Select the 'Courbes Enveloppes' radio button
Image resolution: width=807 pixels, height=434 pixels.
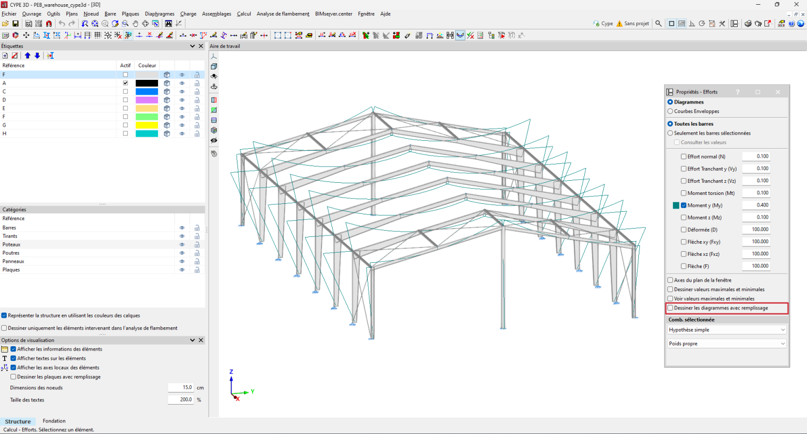(670, 111)
